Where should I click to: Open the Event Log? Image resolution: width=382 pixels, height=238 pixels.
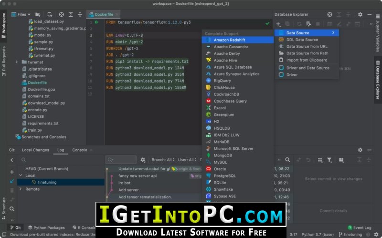(x=360, y=228)
